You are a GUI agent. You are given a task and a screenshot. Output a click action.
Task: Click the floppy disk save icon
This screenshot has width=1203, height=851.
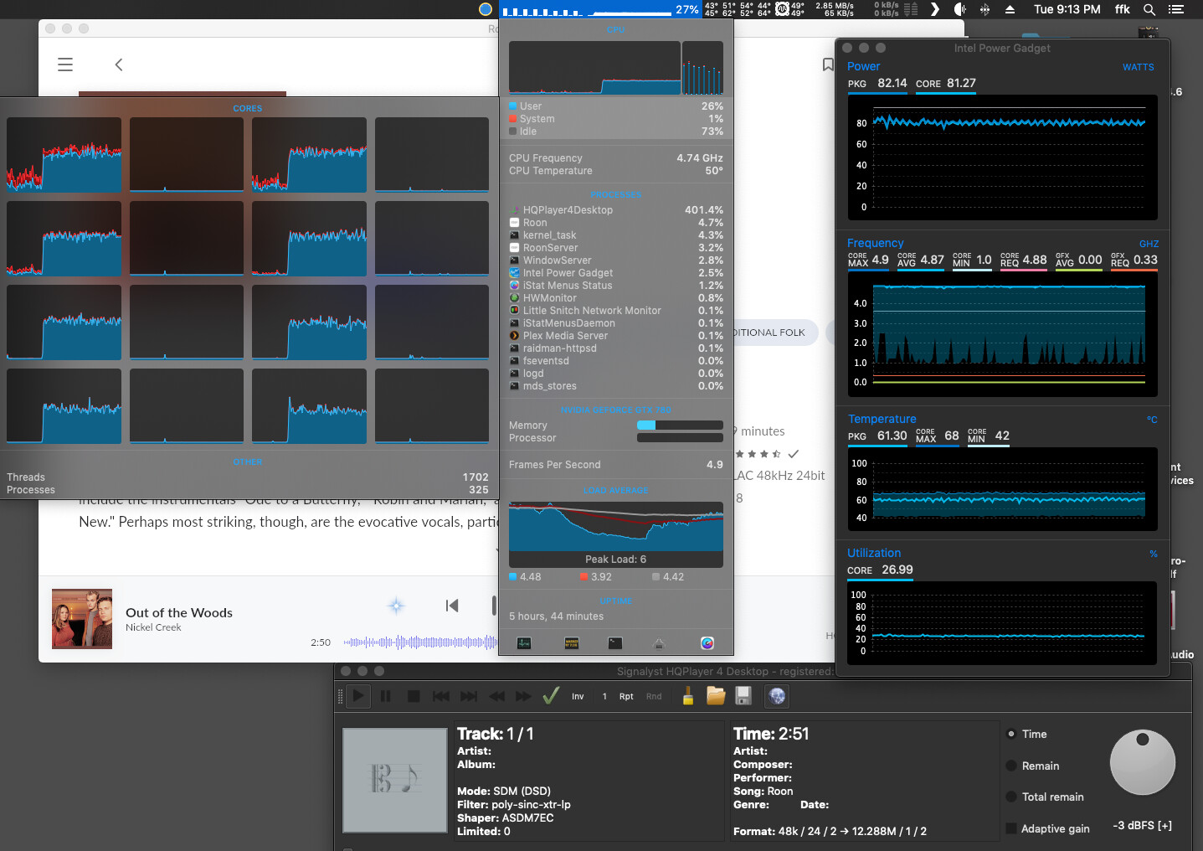click(x=743, y=696)
